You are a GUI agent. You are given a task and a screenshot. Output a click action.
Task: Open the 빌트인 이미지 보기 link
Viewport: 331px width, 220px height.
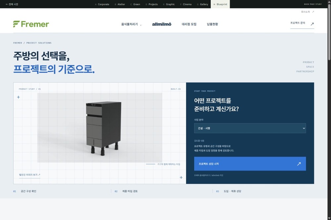29,175
